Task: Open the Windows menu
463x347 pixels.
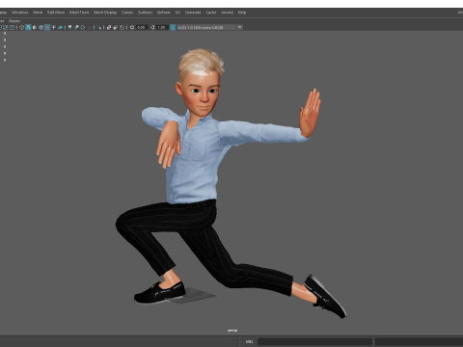Action: coord(19,13)
